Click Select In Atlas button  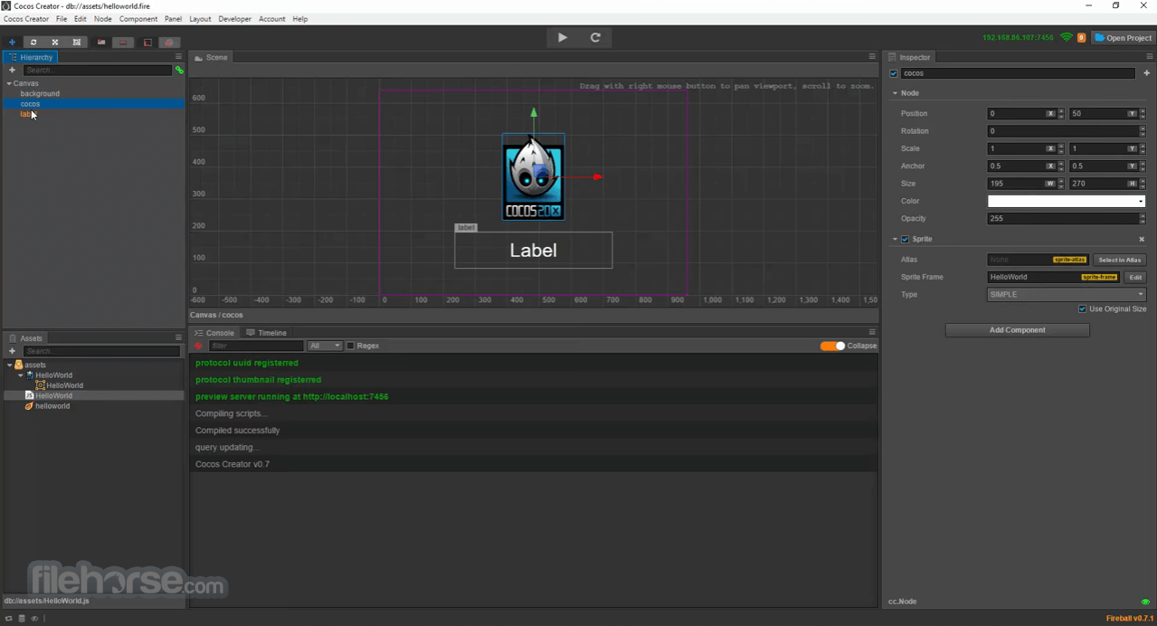tap(1120, 260)
